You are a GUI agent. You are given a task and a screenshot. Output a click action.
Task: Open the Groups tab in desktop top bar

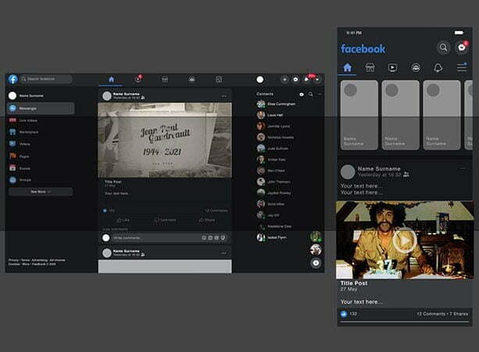pyautogui.click(x=191, y=80)
